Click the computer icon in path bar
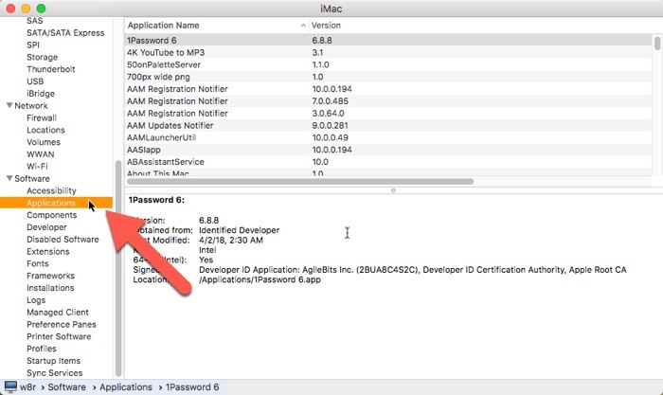Image resolution: width=663 pixels, height=395 pixels. [x=10, y=387]
